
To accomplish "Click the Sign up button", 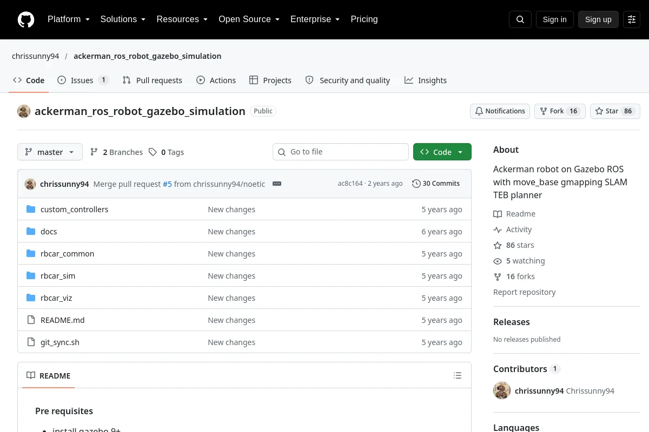I will coord(598,19).
